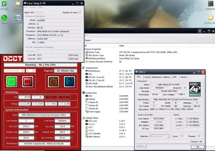Image resolution: width=215 pixels, height=151 pixels.
Task: Click the Core Temp title bar icon
Action: coord(25,3)
